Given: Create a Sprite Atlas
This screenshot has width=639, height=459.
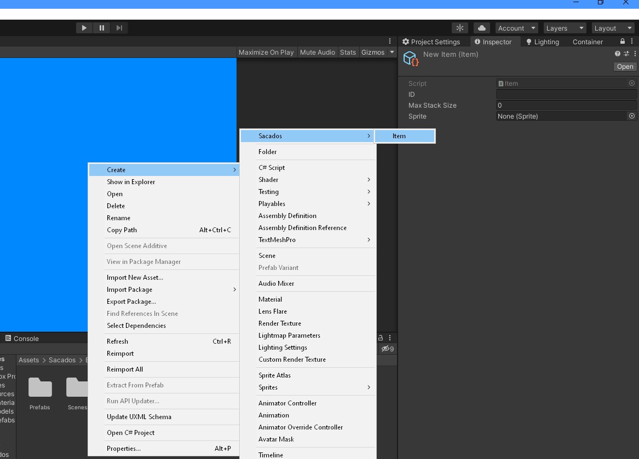Looking at the screenshot, I should (x=308, y=375).
